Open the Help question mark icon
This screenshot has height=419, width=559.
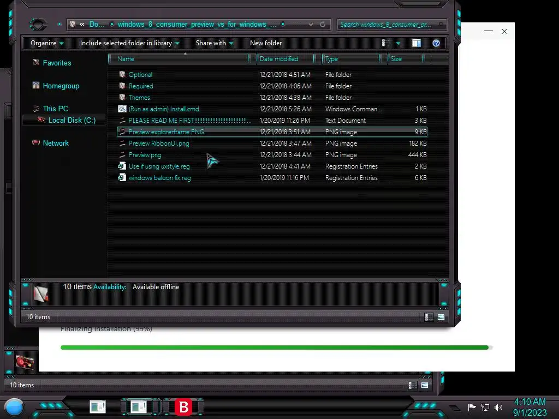tap(436, 43)
